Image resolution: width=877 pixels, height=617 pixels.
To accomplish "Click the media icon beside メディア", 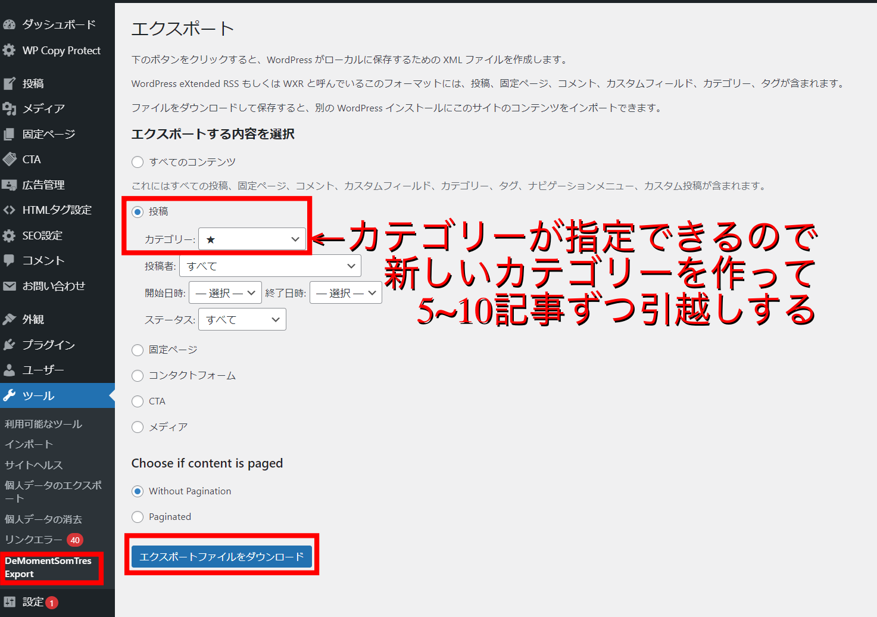I will pyautogui.click(x=9, y=108).
